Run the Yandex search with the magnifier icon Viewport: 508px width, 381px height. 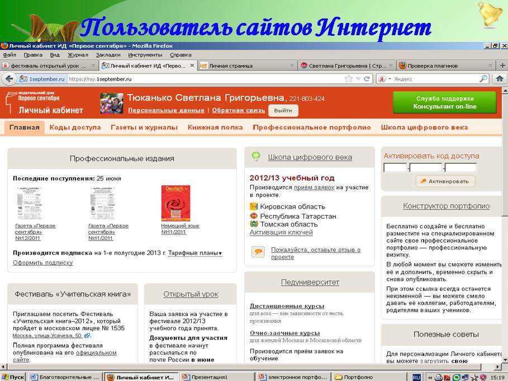click(x=483, y=79)
